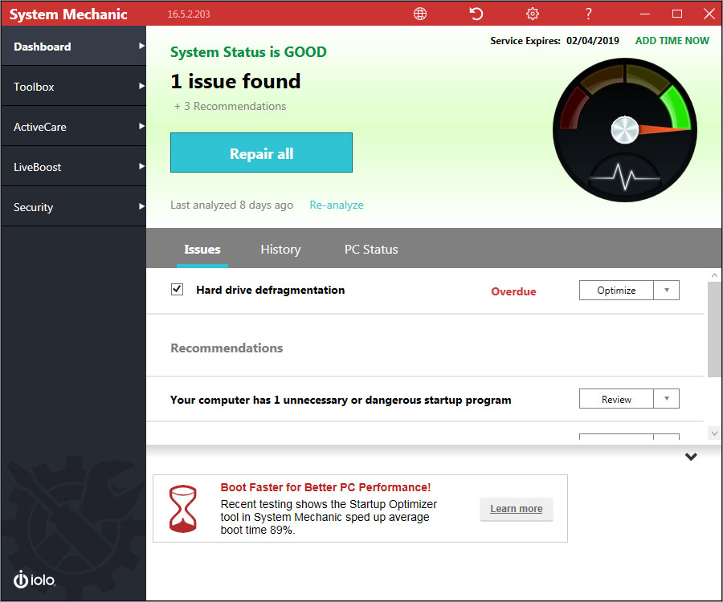Select LiveBoost in the sidebar

point(72,166)
